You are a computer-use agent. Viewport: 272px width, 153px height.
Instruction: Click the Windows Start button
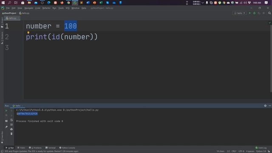click(x=3, y=3)
